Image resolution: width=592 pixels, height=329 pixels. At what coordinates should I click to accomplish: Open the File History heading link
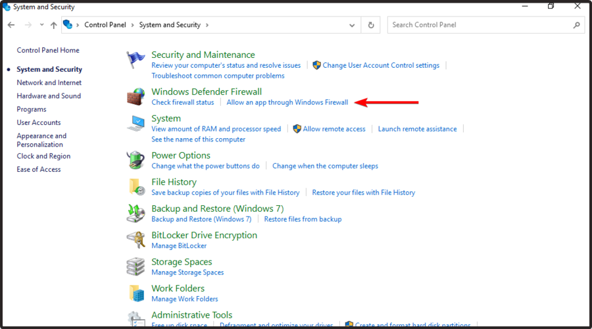point(174,182)
